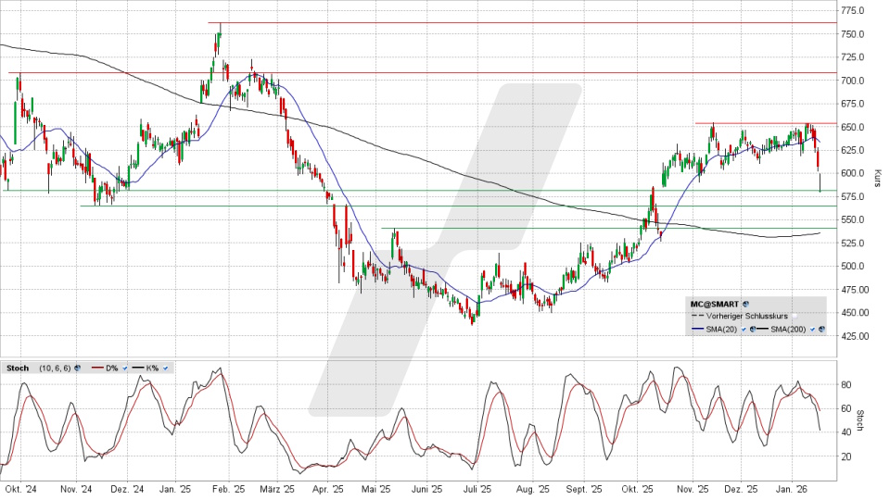Open the SMA(200) settings globe icon

click(821, 330)
